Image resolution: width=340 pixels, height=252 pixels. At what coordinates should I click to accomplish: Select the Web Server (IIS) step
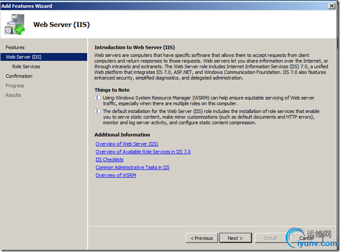pos(44,57)
